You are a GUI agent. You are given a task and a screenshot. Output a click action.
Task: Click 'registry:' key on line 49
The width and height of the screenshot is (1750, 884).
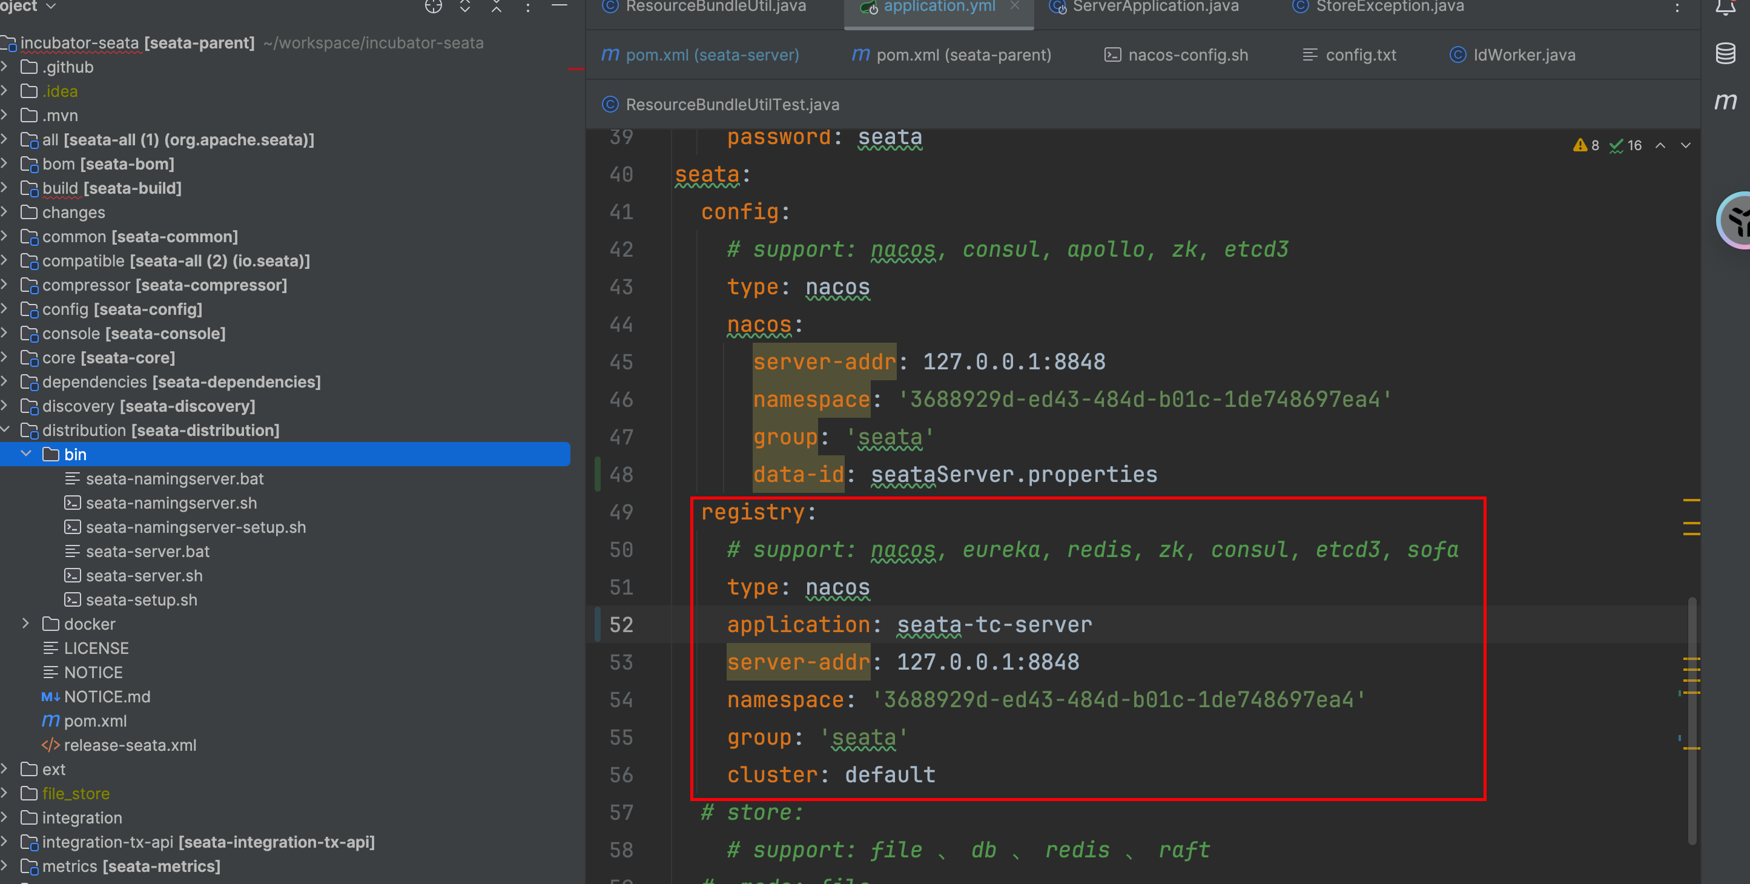pos(758,512)
